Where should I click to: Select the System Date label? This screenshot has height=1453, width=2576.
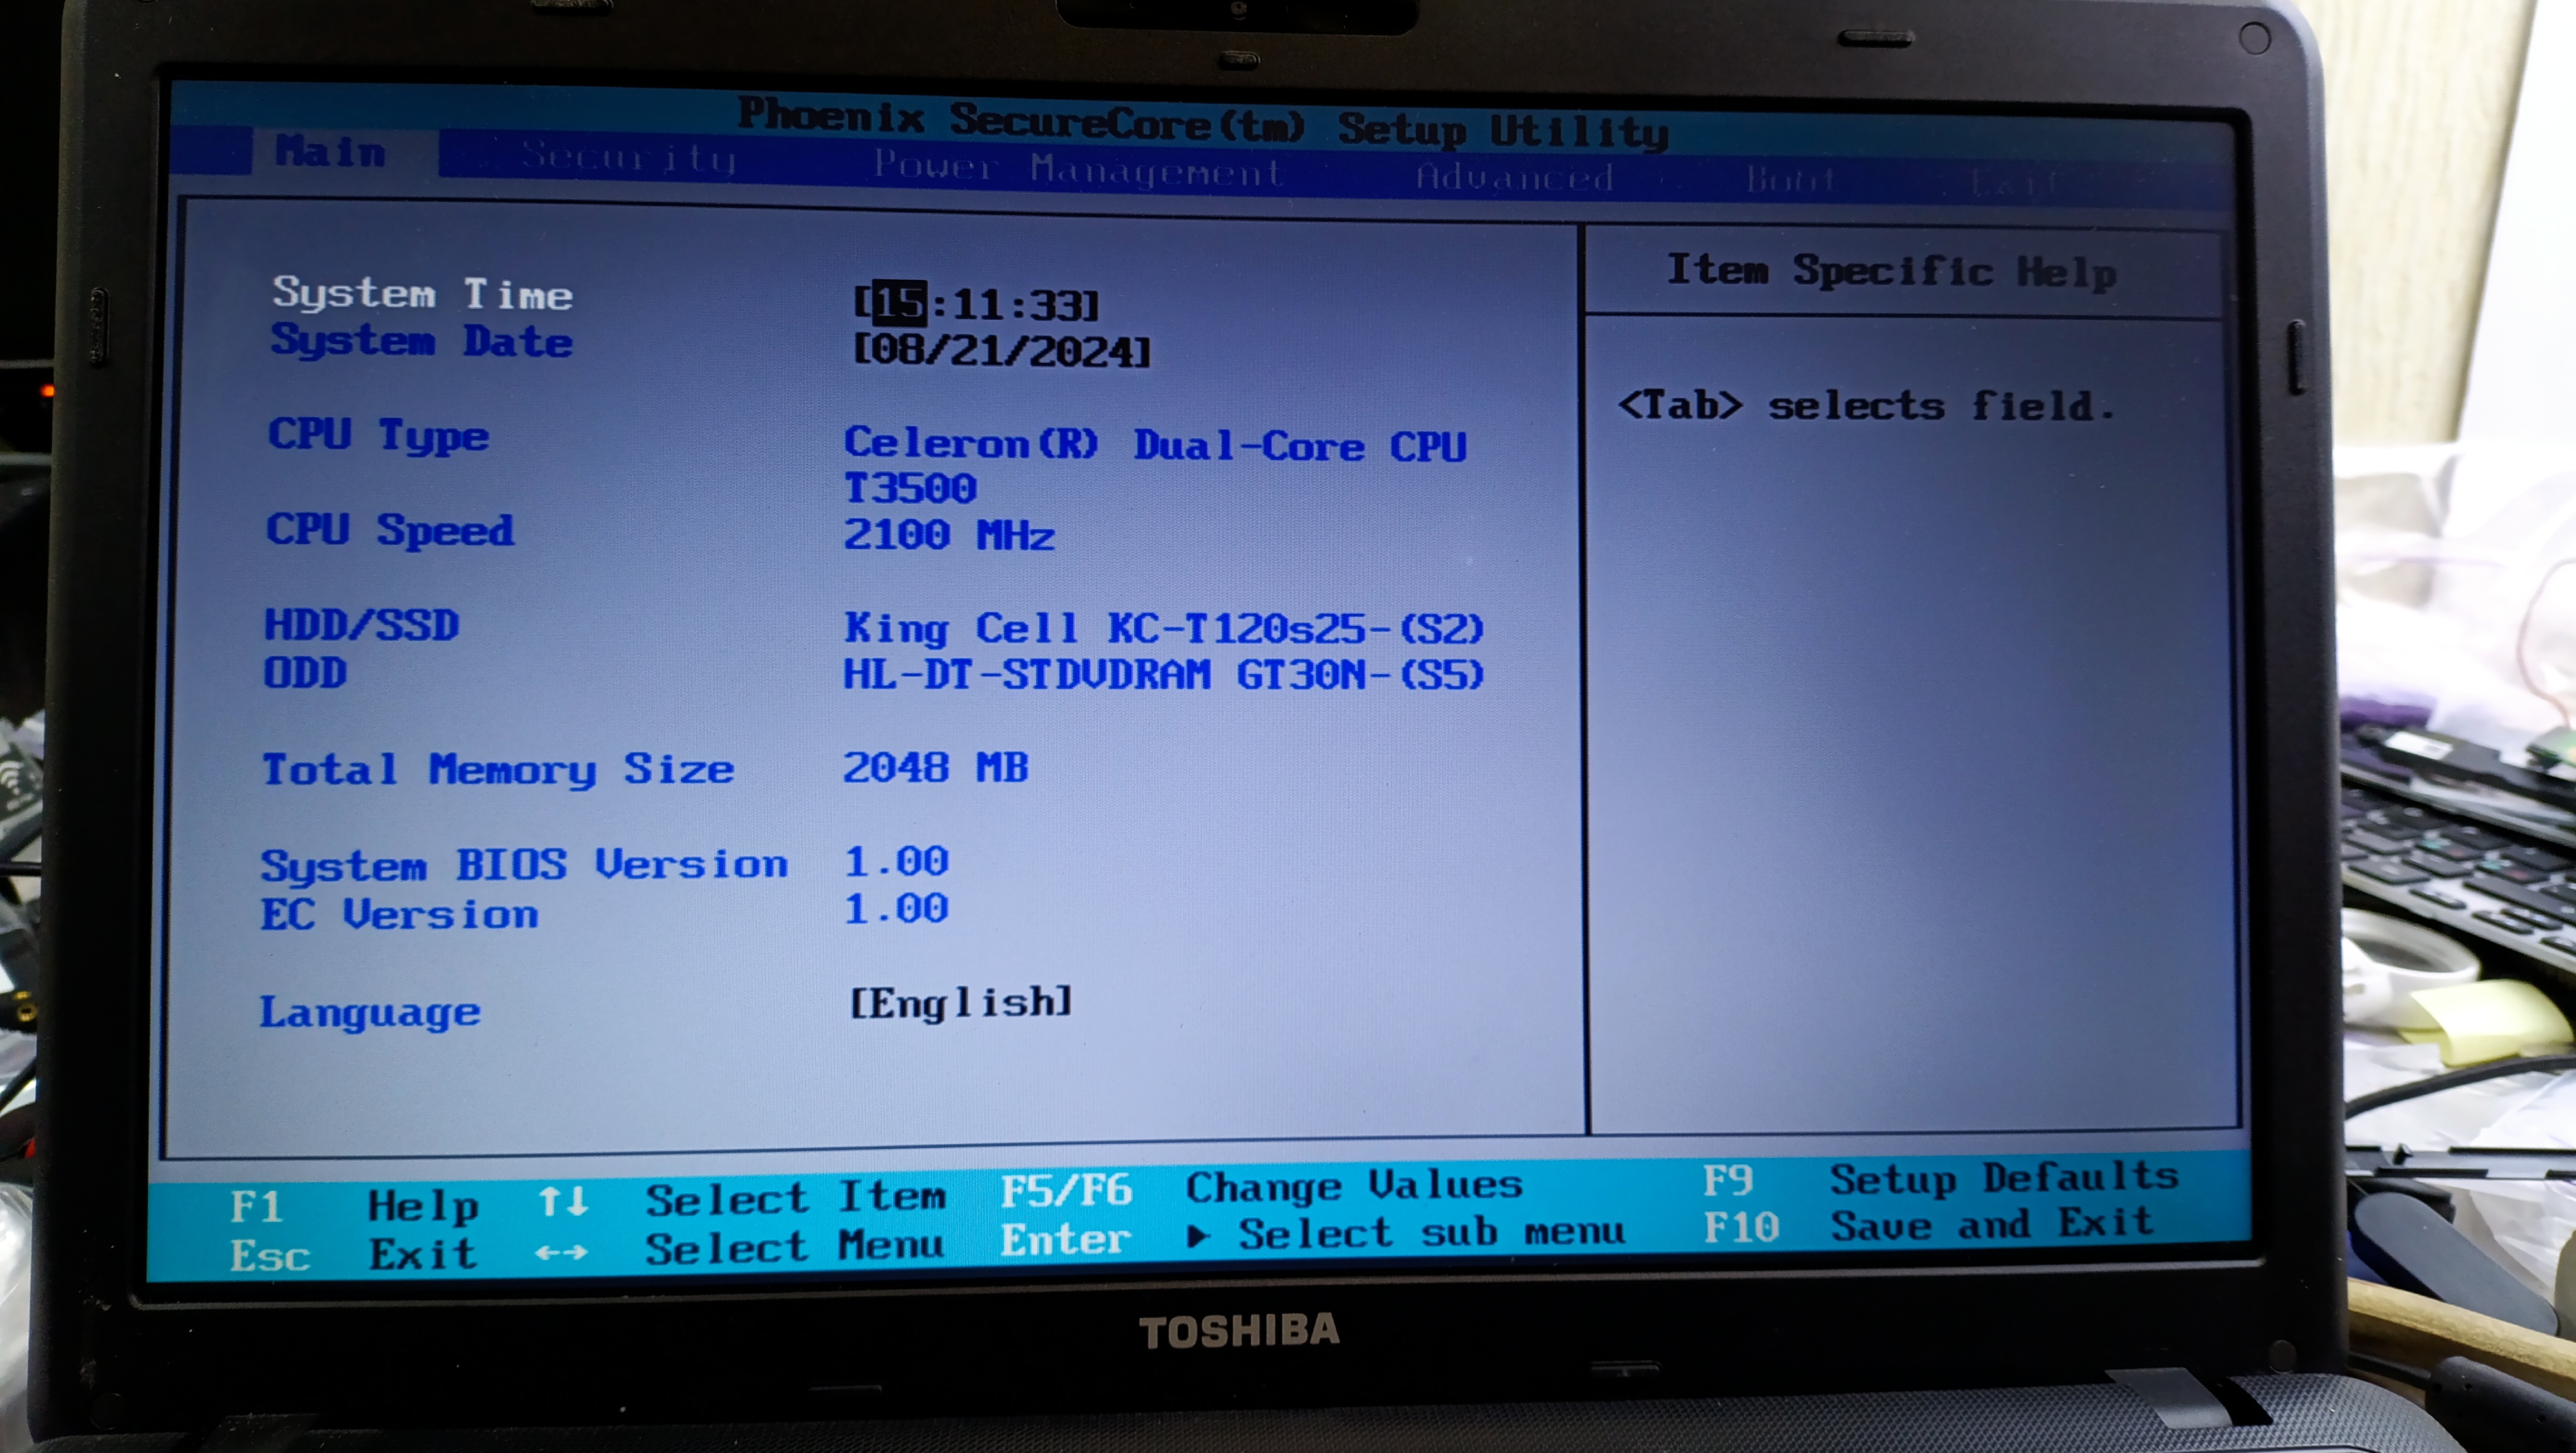(x=421, y=341)
